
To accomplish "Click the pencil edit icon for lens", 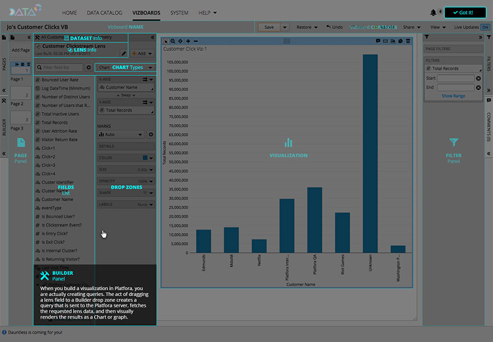I will click(124, 53).
